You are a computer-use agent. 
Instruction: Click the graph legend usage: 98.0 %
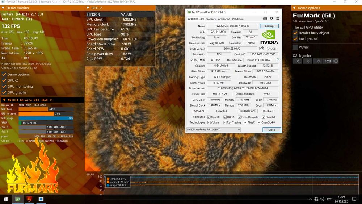click(x=117, y=185)
